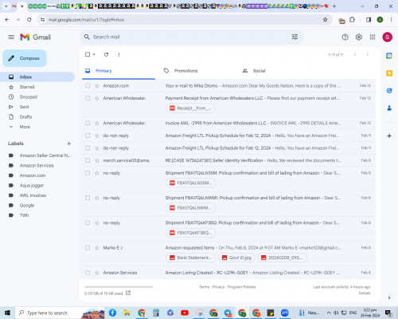The width and height of the screenshot is (398, 319).
Task: Tick the Amazon Services email checkbox
Action: pyautogui.click(x=88, y=273)
